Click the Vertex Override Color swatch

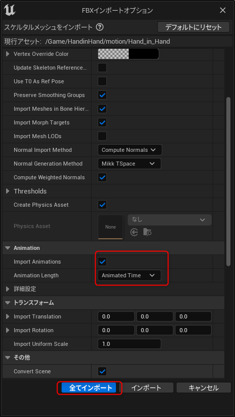coord(128,54)
